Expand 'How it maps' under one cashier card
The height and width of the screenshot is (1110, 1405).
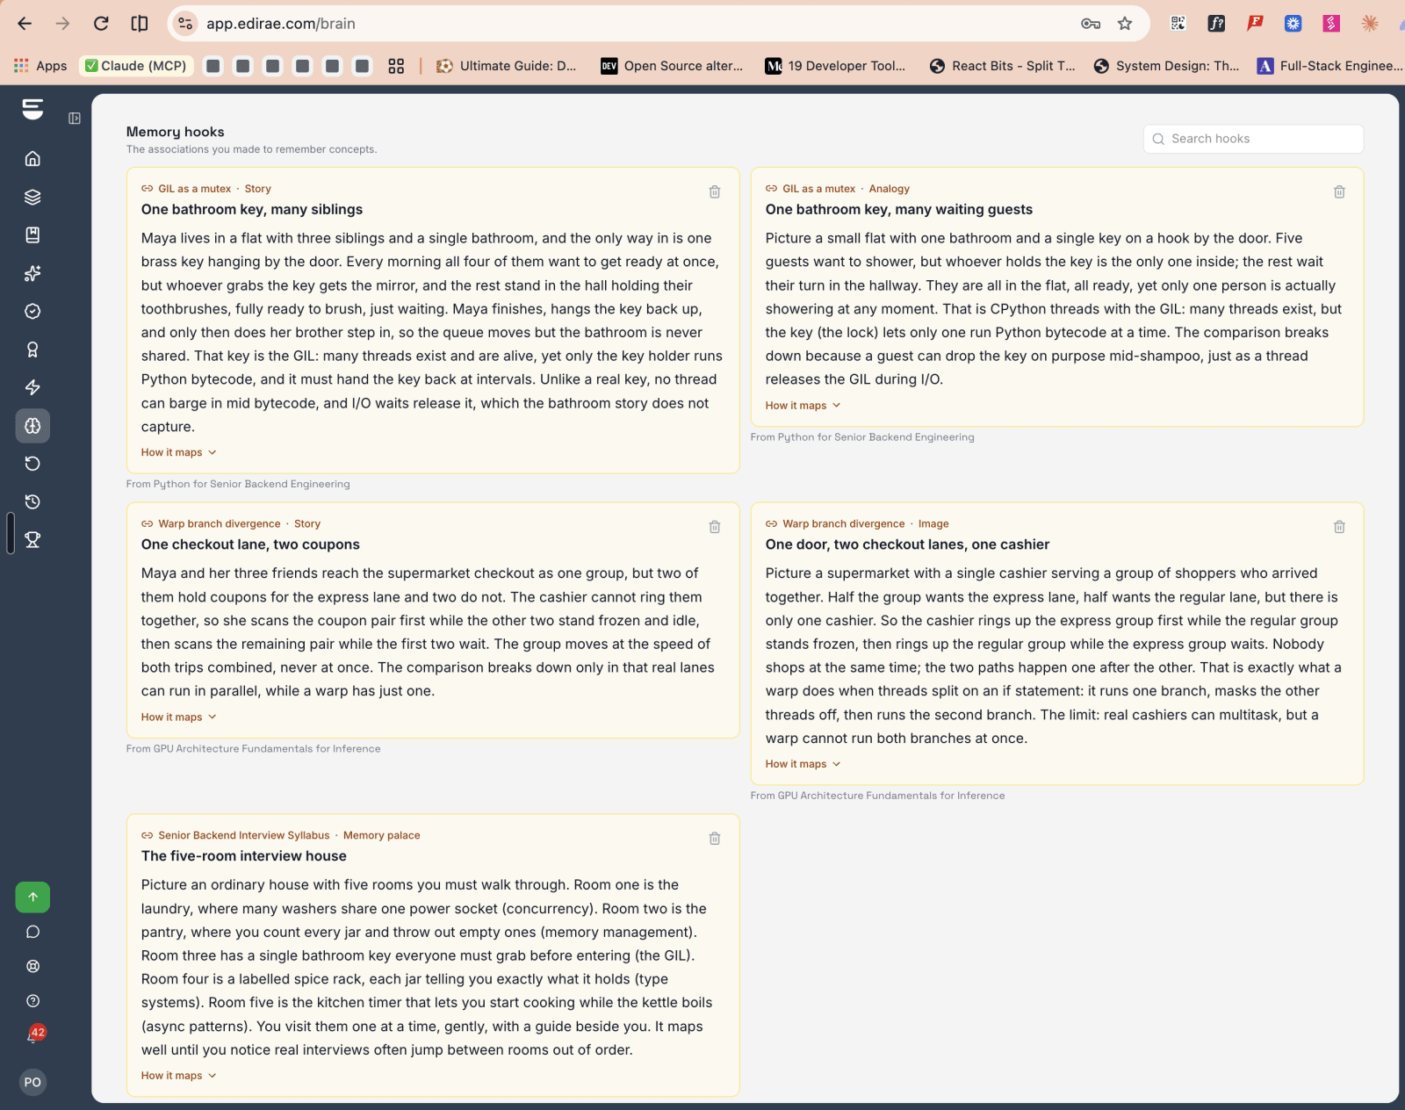803,764
